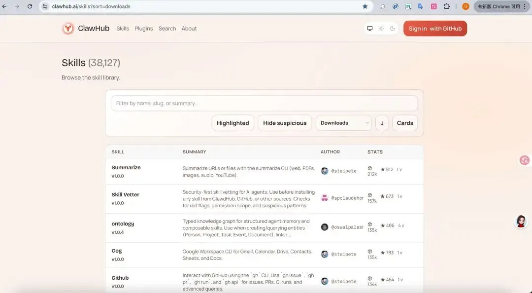Open the Search nav item

(x=167, y=29)
